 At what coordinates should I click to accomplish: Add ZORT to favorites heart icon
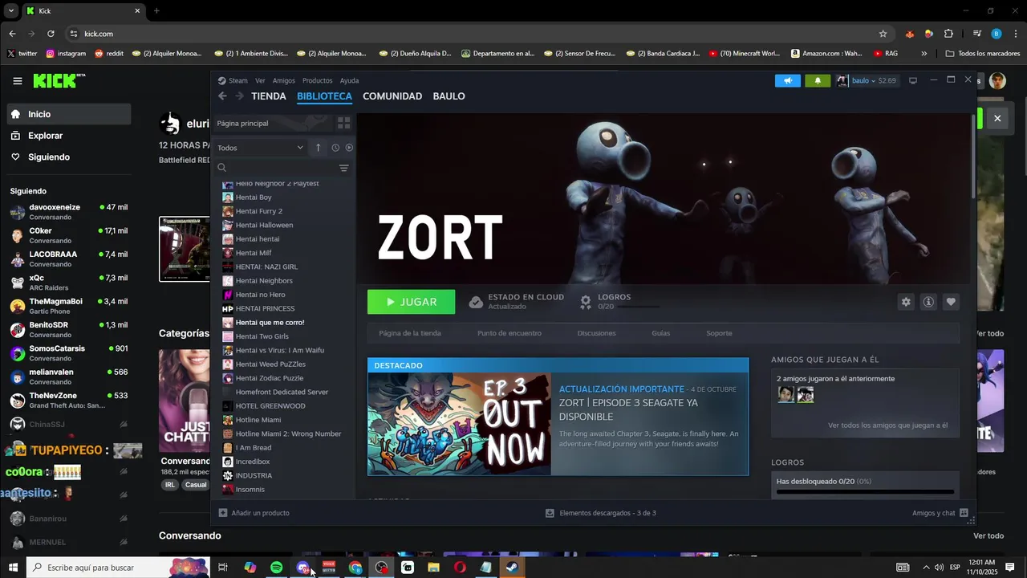tap(951, 302)
